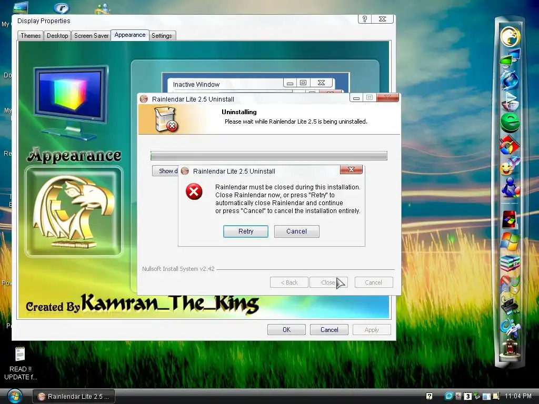
Task: Click the red Windows flag box icon in the dock
Action: 510,220
